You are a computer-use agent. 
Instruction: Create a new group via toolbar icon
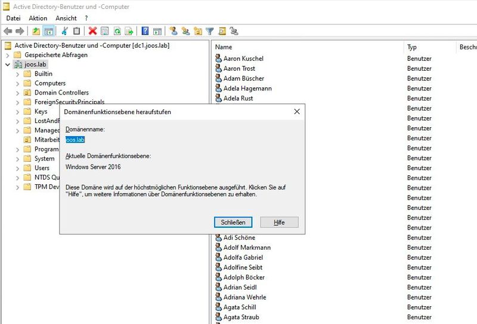(185, 31)
